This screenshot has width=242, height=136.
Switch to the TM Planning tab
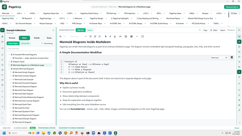pos(111,13)
